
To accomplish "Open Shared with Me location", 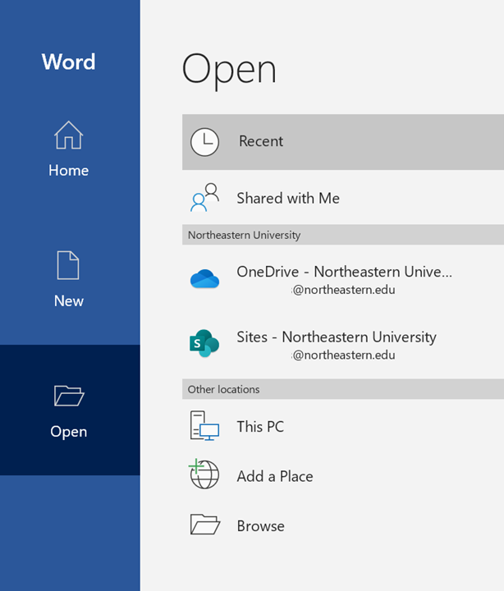I will tap(343, 198).
